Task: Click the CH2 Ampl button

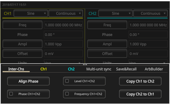Action: point(107,44)
